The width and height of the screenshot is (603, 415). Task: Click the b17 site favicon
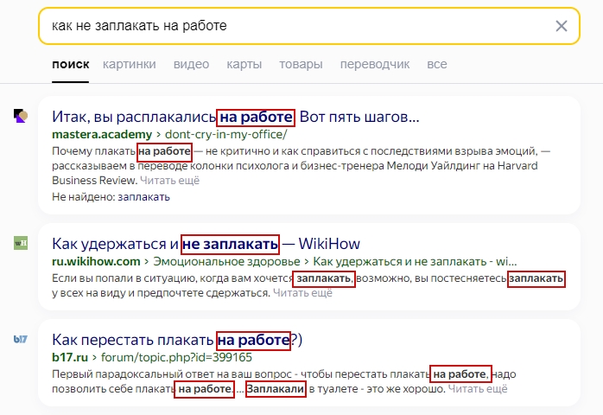22,340
